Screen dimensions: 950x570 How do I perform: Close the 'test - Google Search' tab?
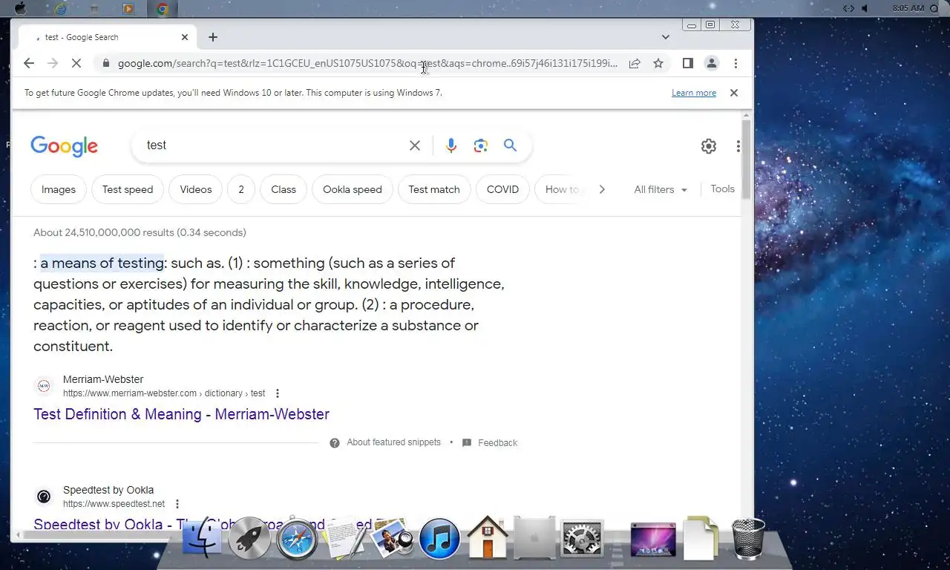185,37
